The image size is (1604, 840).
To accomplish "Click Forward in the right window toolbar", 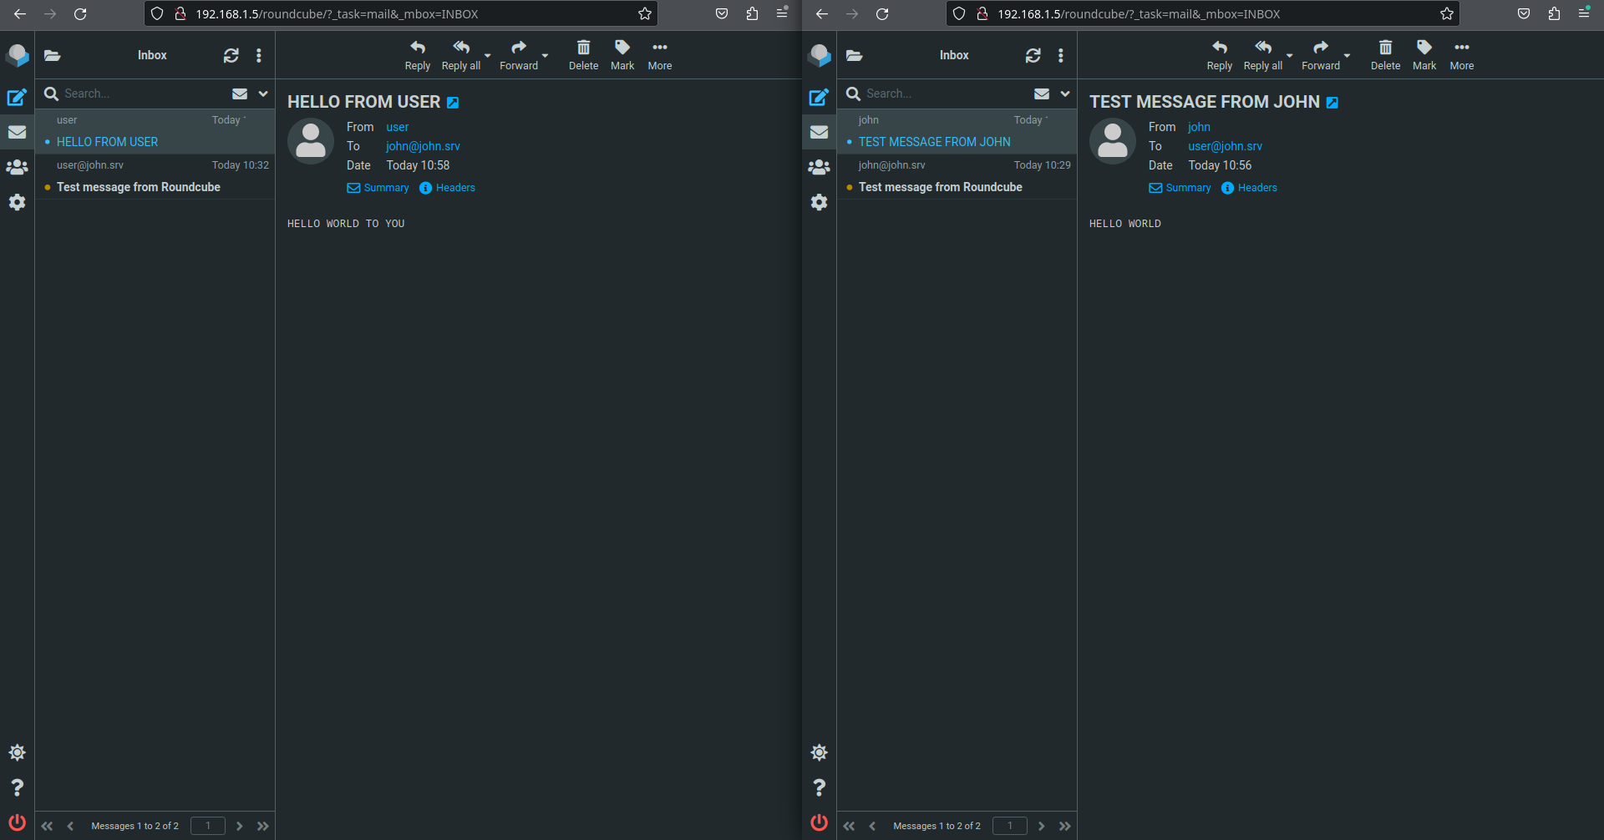I will [1321, 55].
